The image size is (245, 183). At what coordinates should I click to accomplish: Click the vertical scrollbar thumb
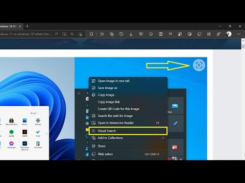[243, 46]
